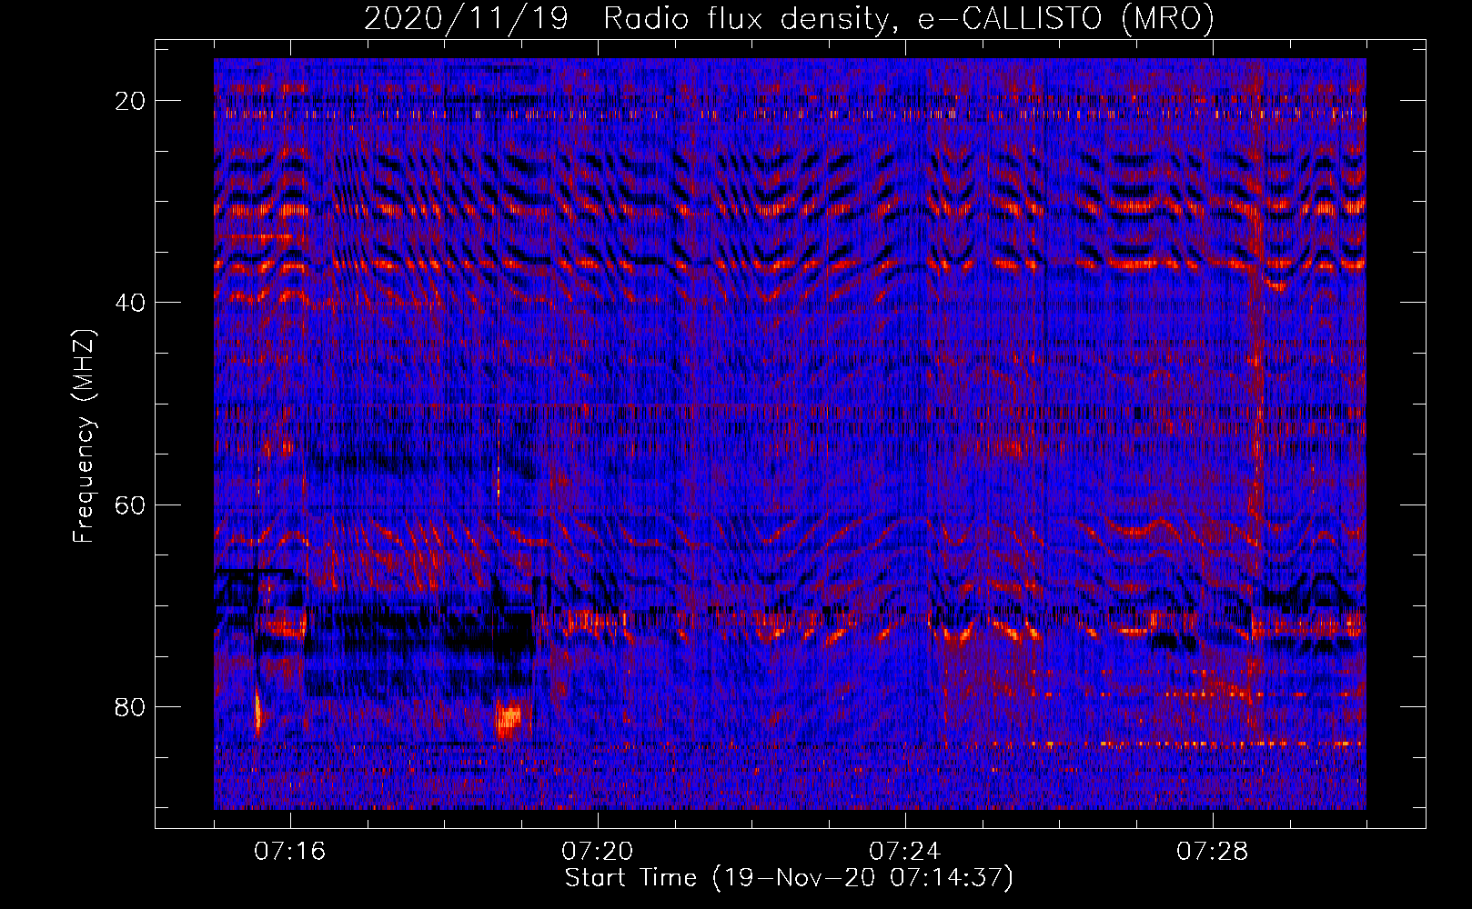Click the '40' frequency tick label
Screen dimensions: 1472x909
(x=131, y=303)
